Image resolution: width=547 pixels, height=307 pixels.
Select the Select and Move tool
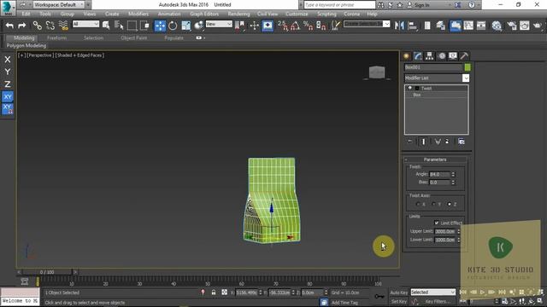tap(160, 26)
